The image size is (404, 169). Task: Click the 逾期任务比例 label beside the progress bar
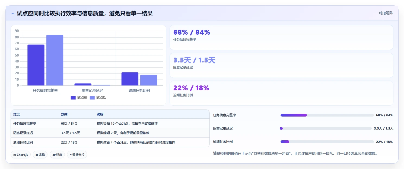[x=223, y=142]
